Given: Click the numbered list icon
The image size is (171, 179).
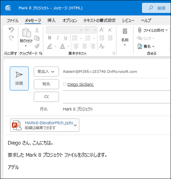Looking at the screenshot, I should click(x=88, y=38).
